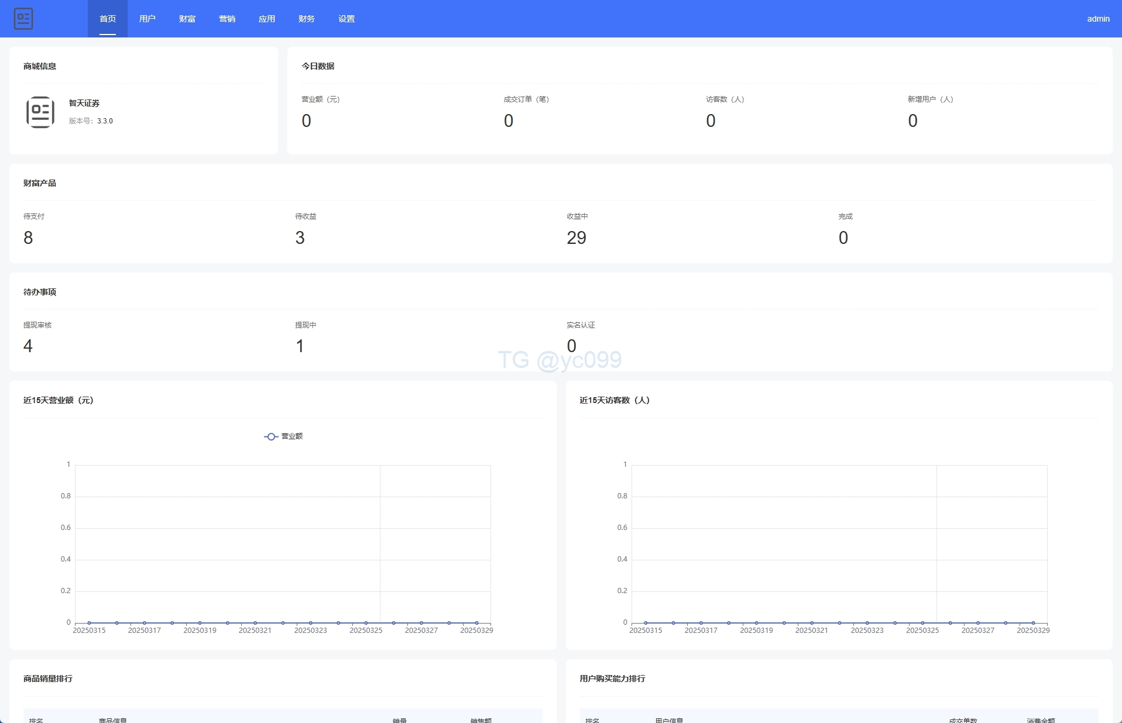Click the 智天证券 shop logo image
Image resolution: width=1122 pixels, height=723 pixels.
40,112
